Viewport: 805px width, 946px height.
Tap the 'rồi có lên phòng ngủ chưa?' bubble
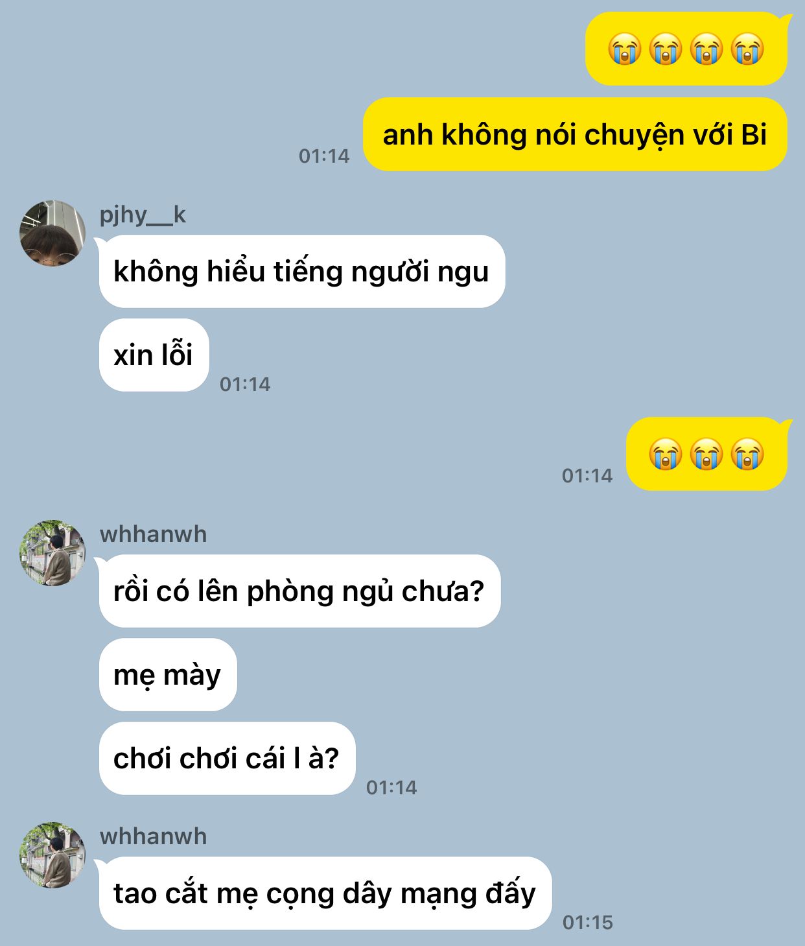pyautogui.click(x=299, y=591)
